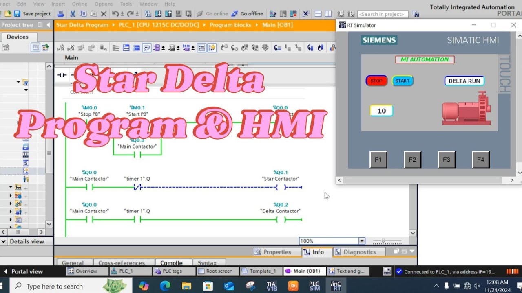
Task: Click the Split editor space vertically icon
Action: (x=329, y=14)
